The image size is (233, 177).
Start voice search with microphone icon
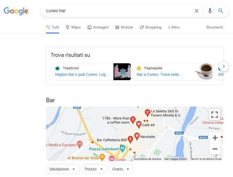click(210, 11)
